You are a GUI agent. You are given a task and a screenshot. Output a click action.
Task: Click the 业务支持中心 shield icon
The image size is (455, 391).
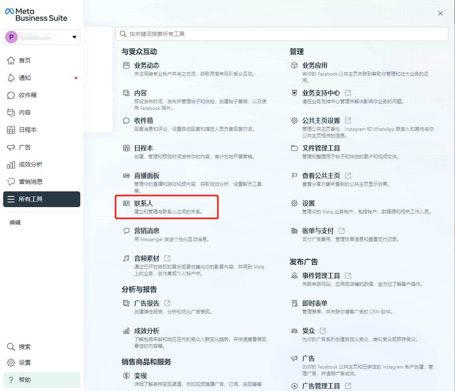click(x=294, y=93)
